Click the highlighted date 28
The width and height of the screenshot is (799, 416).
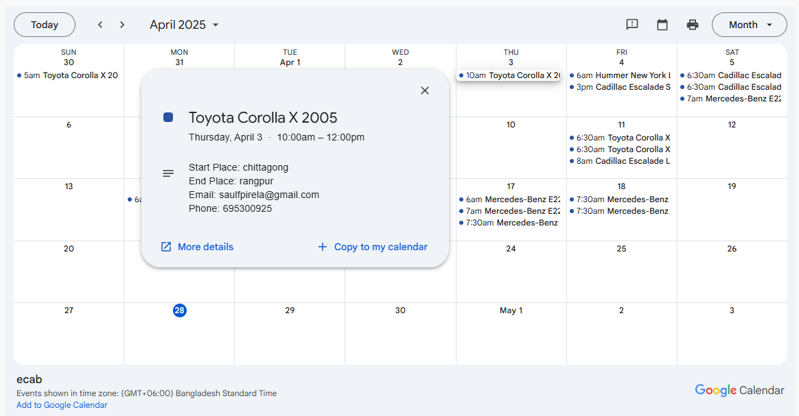179,310
